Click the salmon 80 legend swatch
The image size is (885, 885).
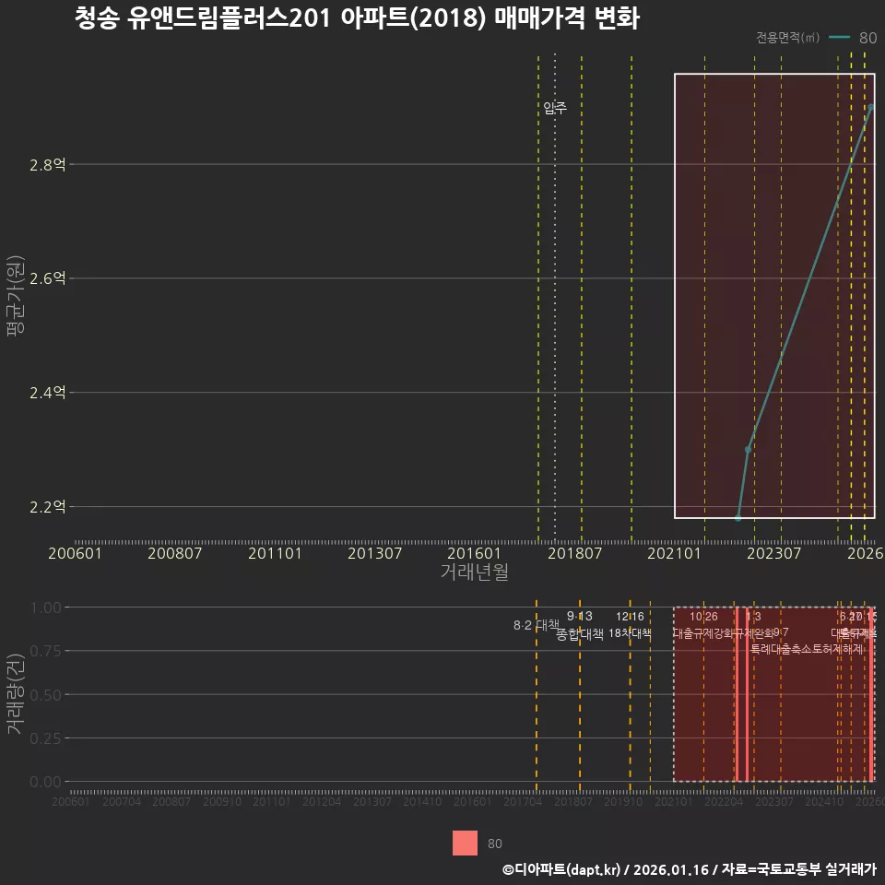[x=465, y=843]
